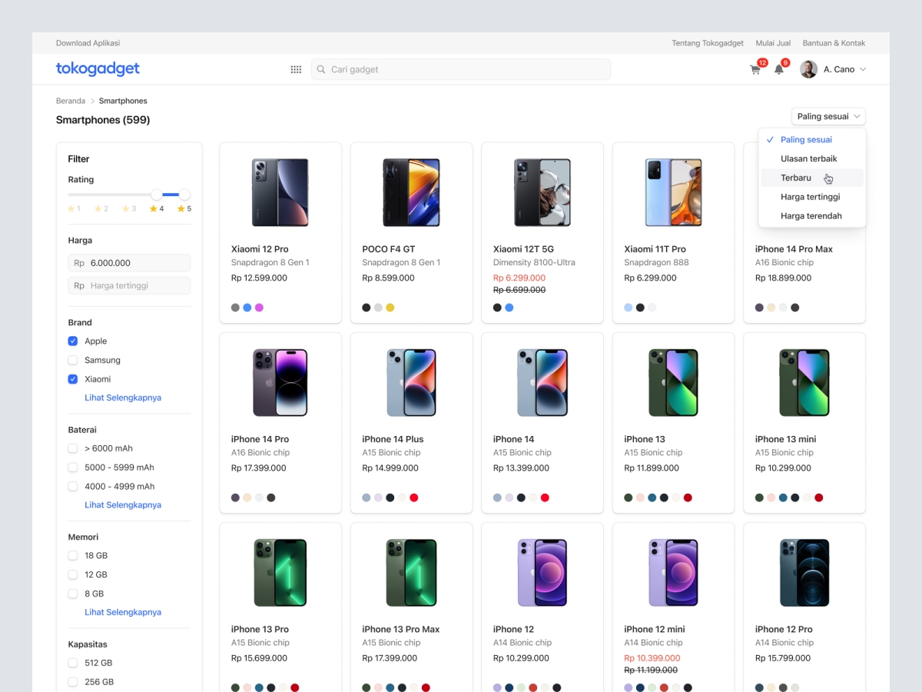Open iPhone 14 Pro product image
Viewport: 922px width, 692px height.
280,383
